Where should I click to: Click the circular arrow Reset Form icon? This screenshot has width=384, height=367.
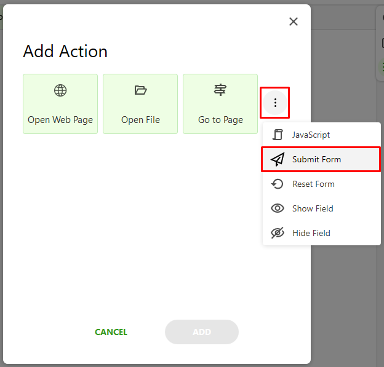(277, 184)
